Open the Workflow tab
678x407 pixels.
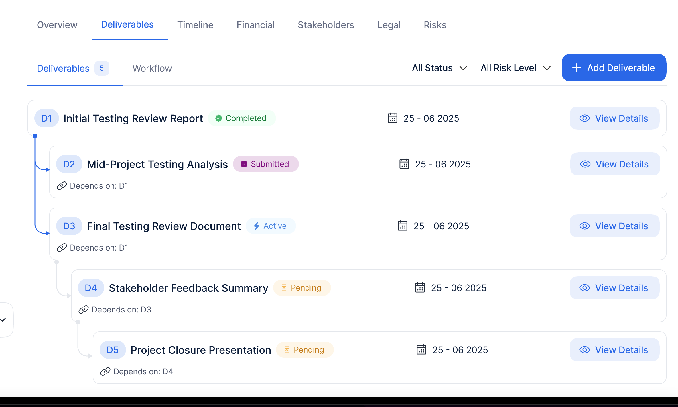click(x=152, y=68)
